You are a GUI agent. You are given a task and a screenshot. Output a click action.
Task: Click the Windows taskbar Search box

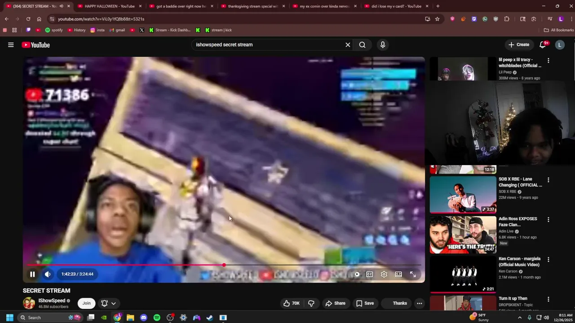(x=49, y=318)
